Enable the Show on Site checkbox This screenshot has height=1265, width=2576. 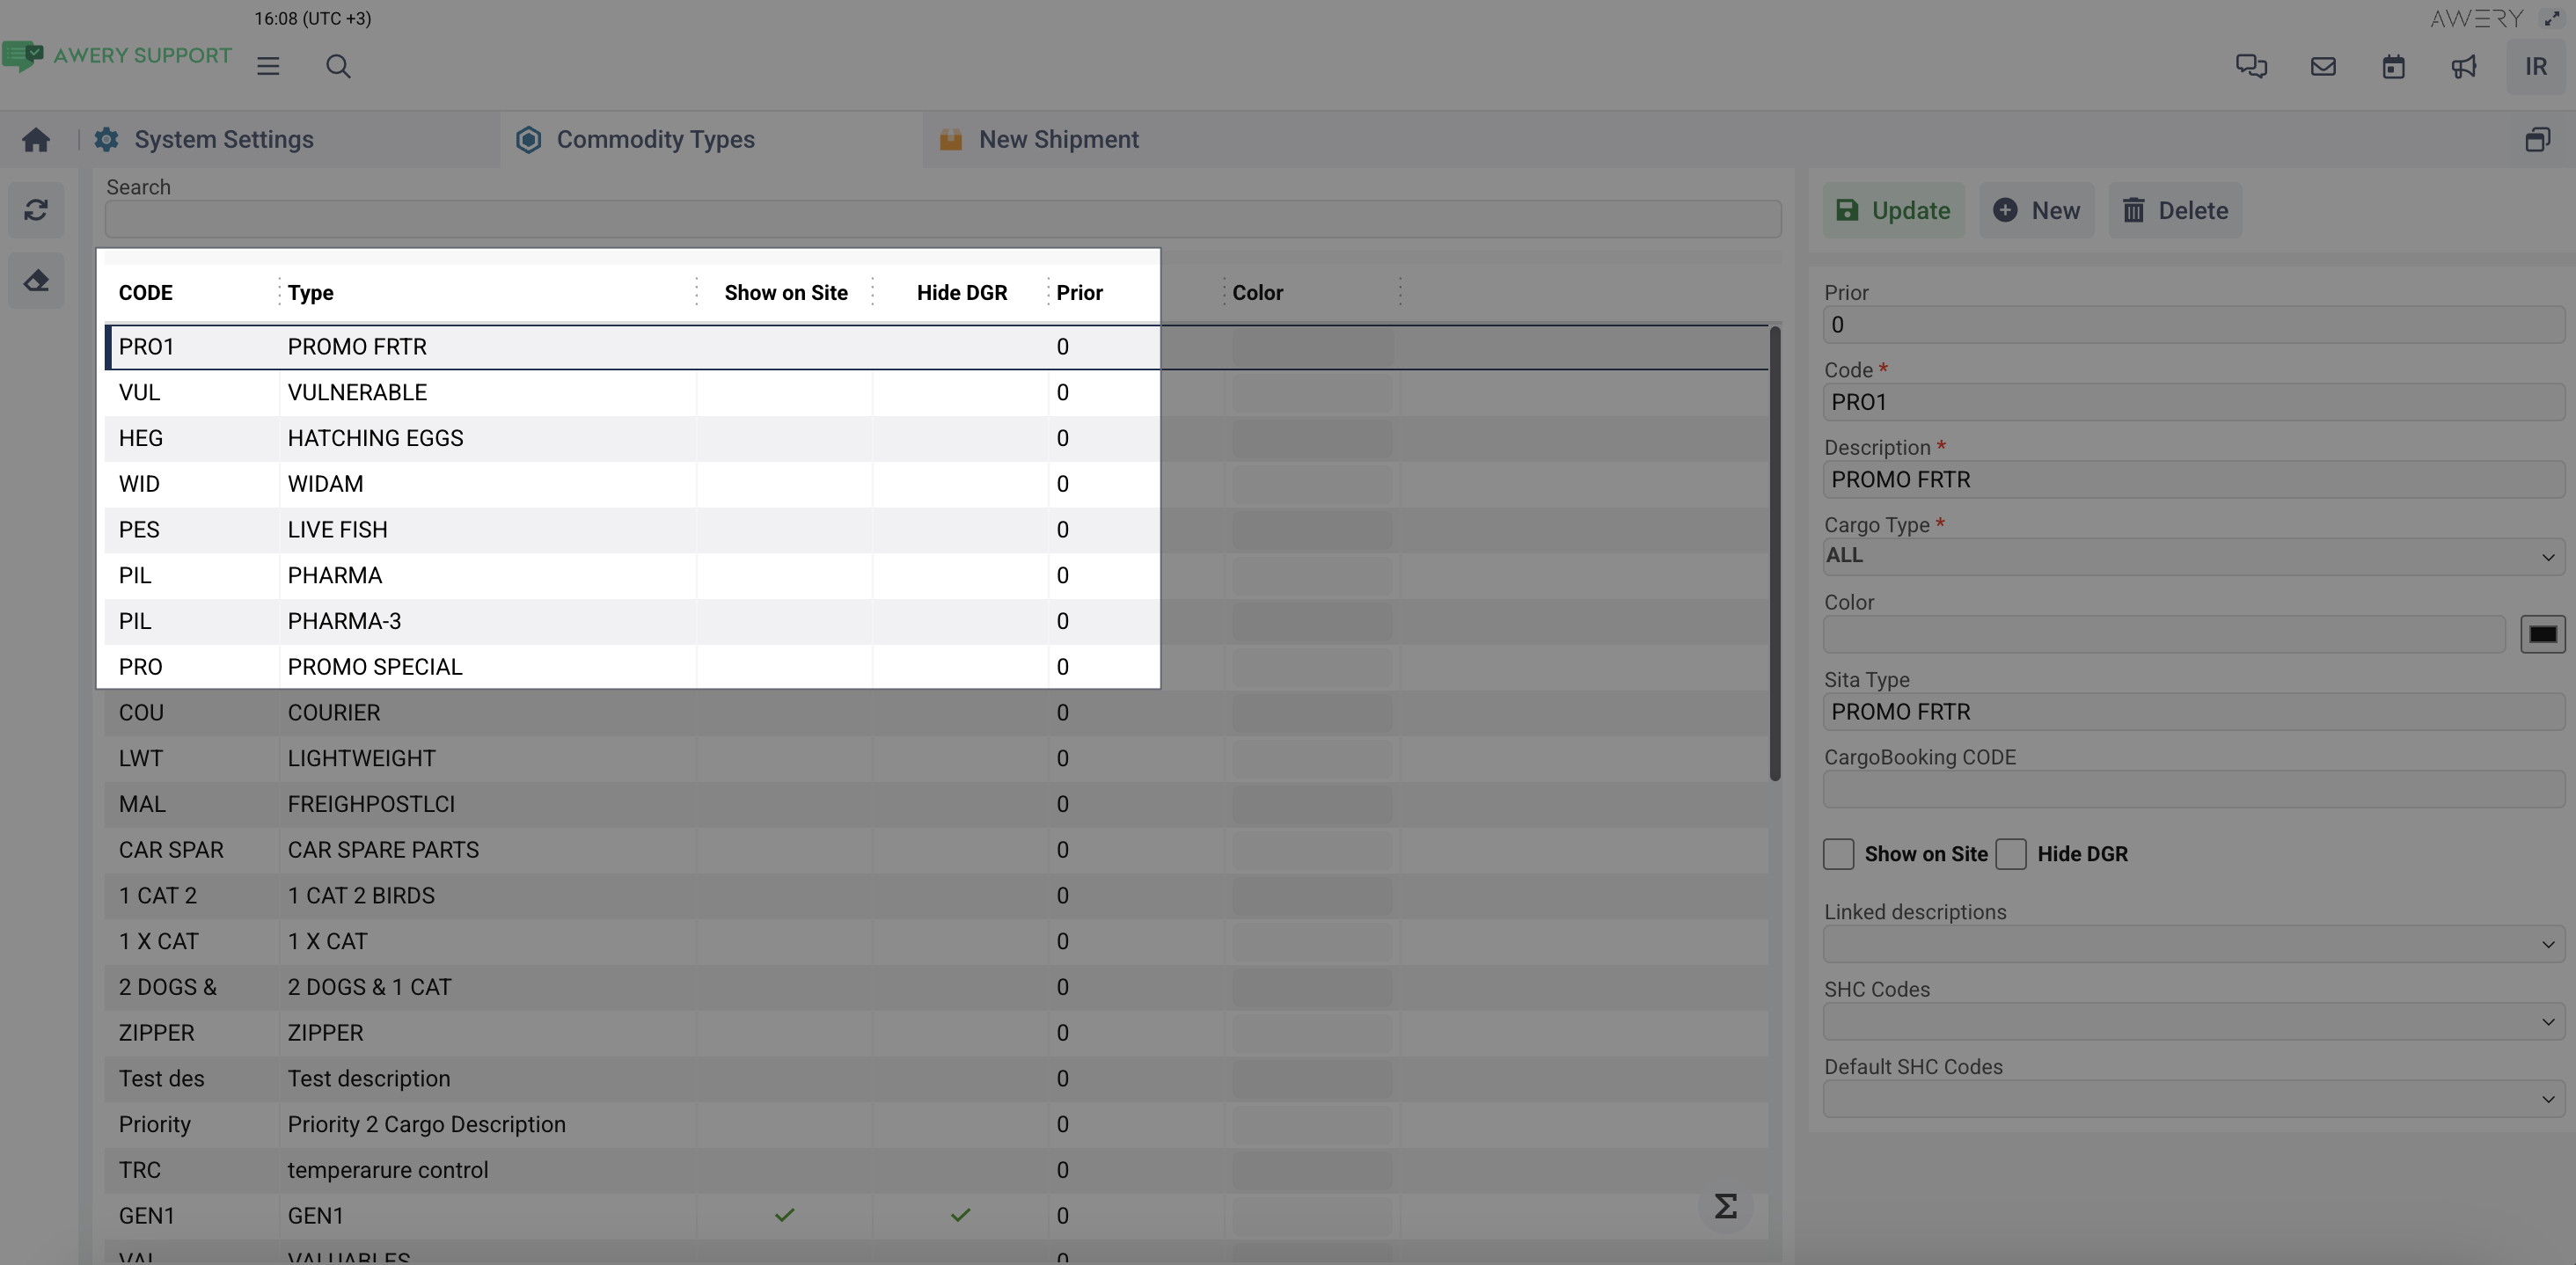coord(1838,854)
